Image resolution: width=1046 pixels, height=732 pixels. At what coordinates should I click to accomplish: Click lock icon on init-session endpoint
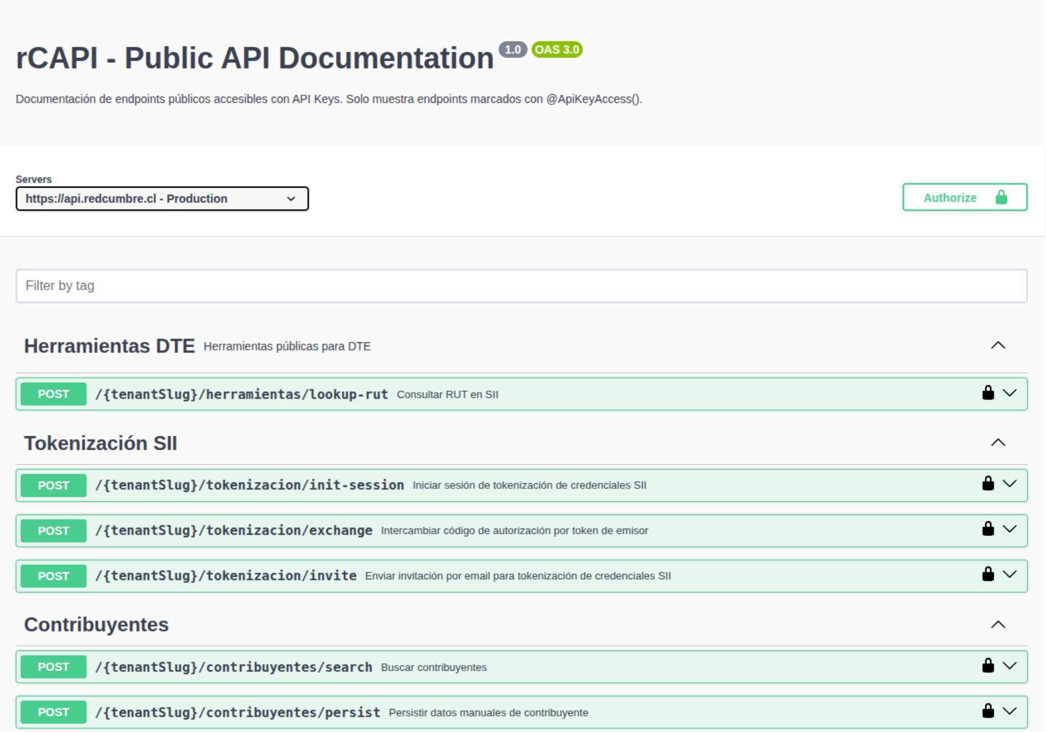987,484
